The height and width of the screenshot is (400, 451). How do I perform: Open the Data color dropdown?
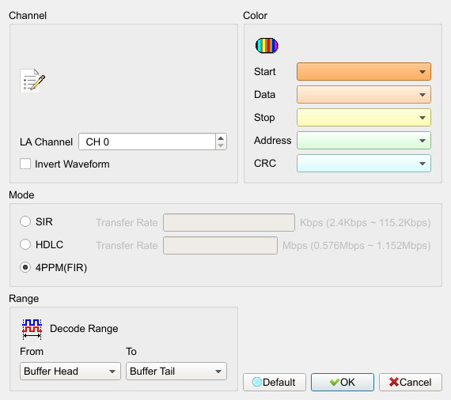click(x=363, y=95)
